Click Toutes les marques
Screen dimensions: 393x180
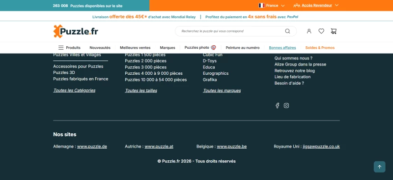point(222,90)
